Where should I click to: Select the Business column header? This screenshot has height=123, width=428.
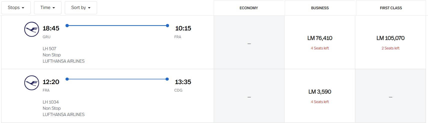pyautogui.click(x=320, y=8)
